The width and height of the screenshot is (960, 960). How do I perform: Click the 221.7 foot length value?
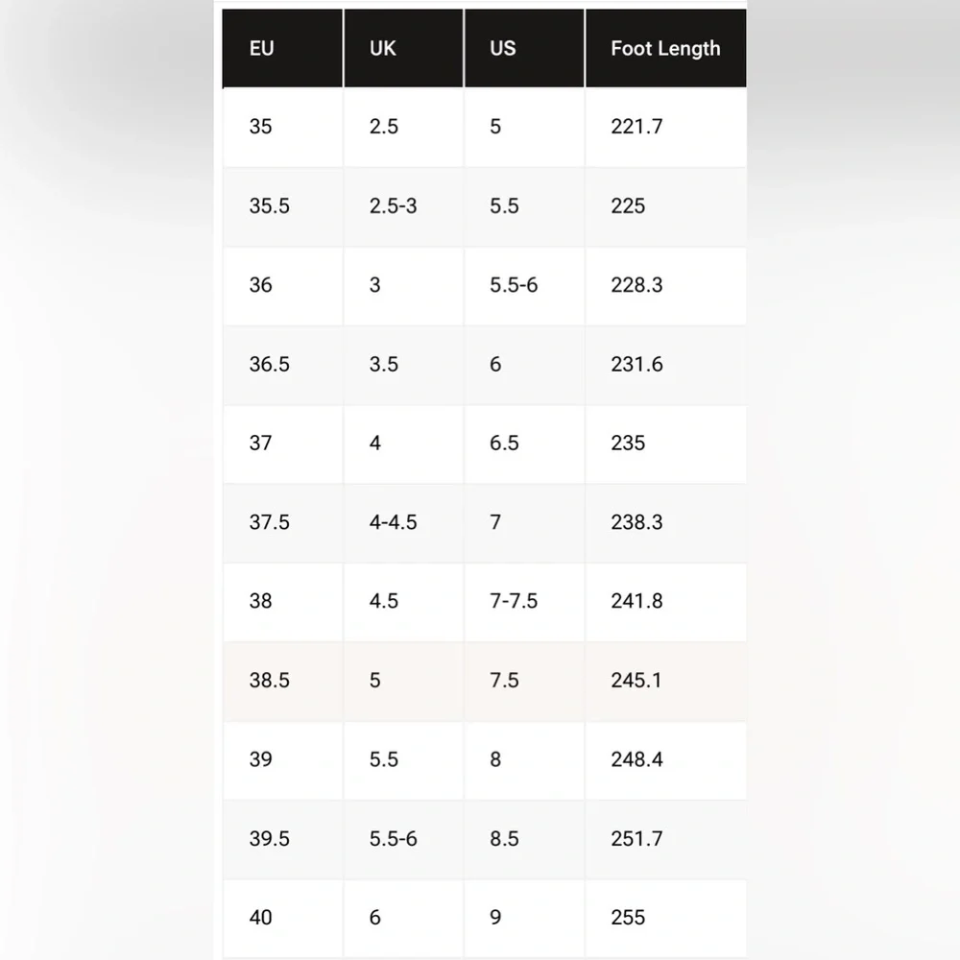pos(636,127)
